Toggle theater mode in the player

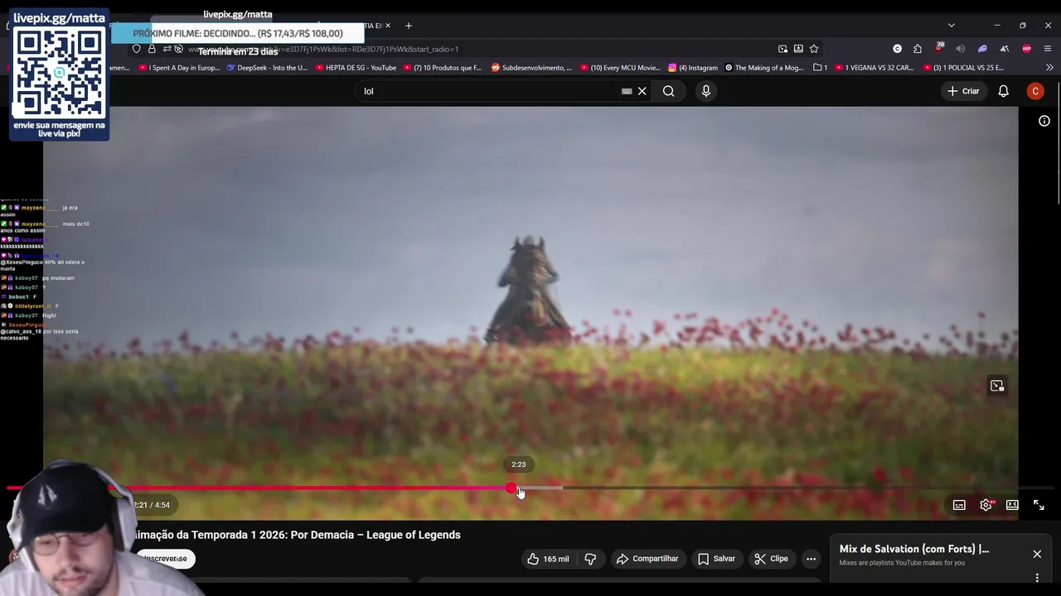point(1012,505)
